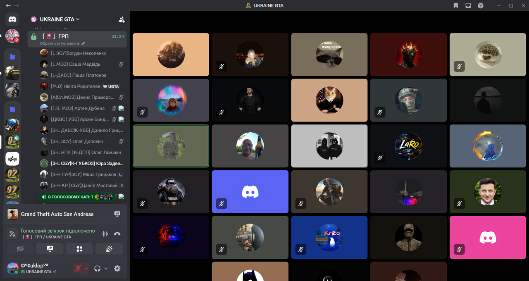This screenshot has width=529, height=281.
Task: Open microphone input options red chevron
Action: click(x=86, y=268)
